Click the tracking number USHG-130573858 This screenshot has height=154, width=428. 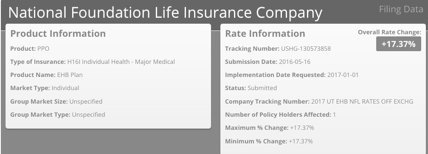pos(306,49)
